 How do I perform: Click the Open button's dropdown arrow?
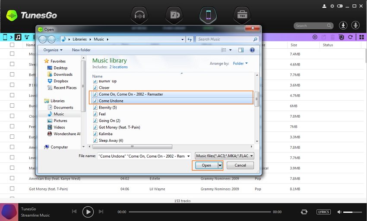click(x=220, y=165)
